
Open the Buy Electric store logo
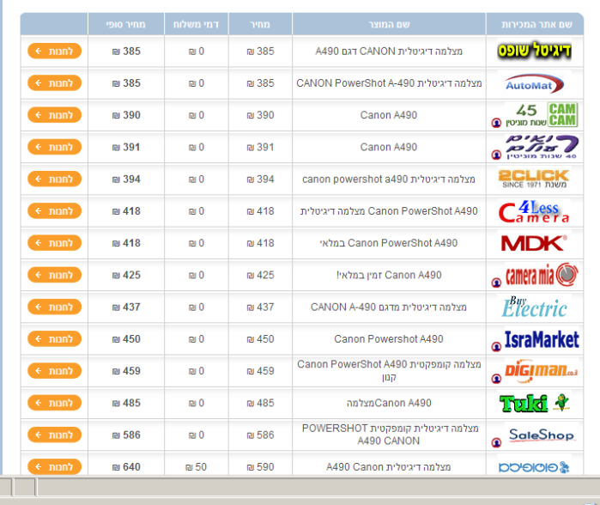click(534, 307)
